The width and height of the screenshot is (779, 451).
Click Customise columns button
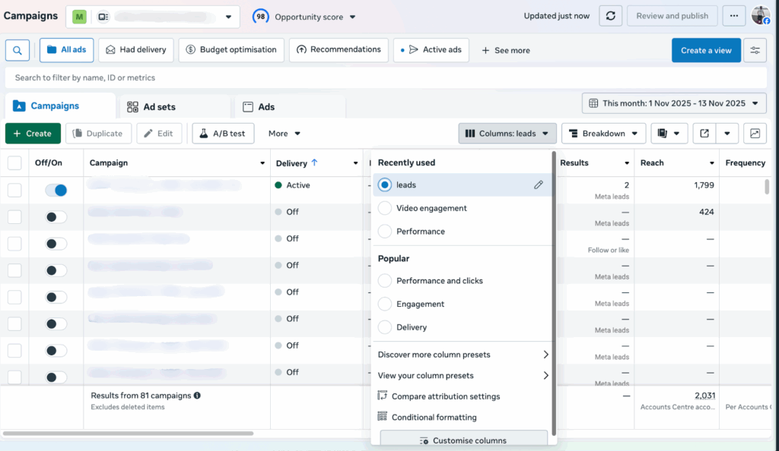(463, 440)
